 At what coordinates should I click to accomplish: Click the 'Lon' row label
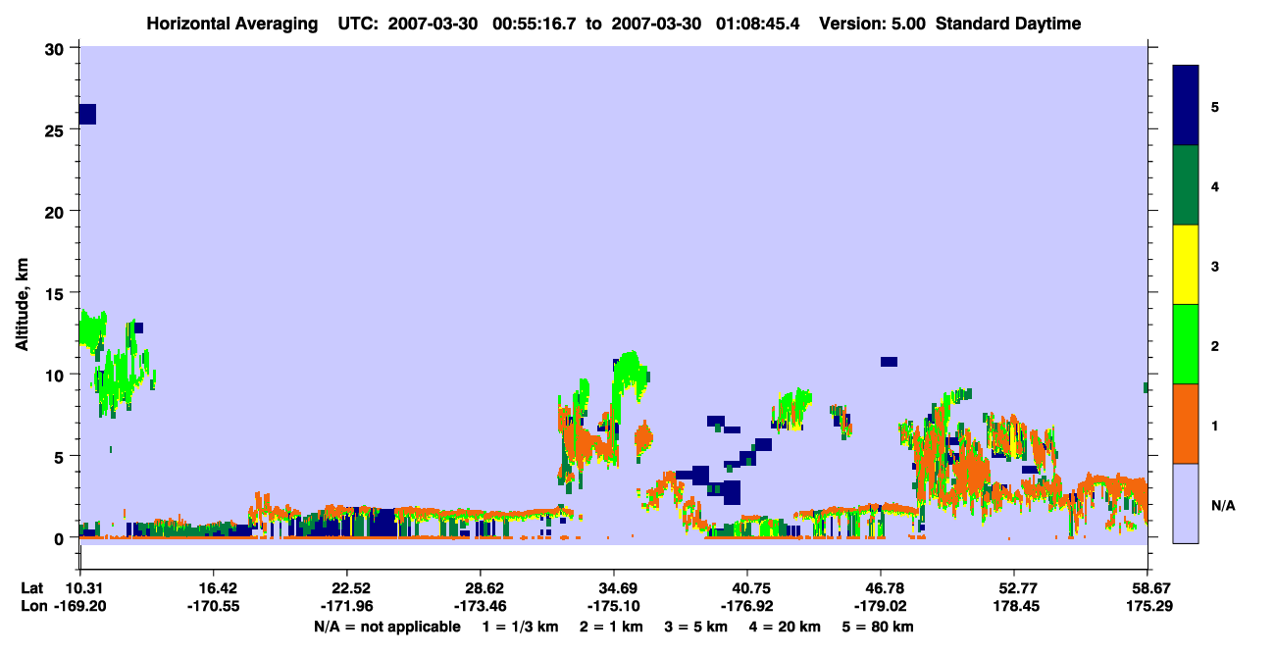32,607
